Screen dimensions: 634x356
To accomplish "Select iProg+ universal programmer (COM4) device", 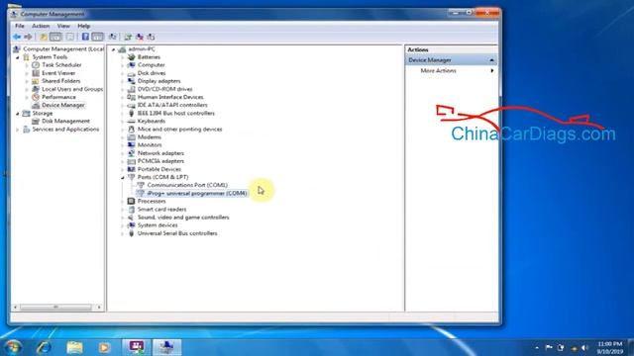I will (197, 193).
